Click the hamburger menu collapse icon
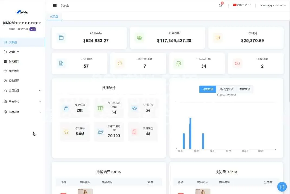 [x=55, y=5]
